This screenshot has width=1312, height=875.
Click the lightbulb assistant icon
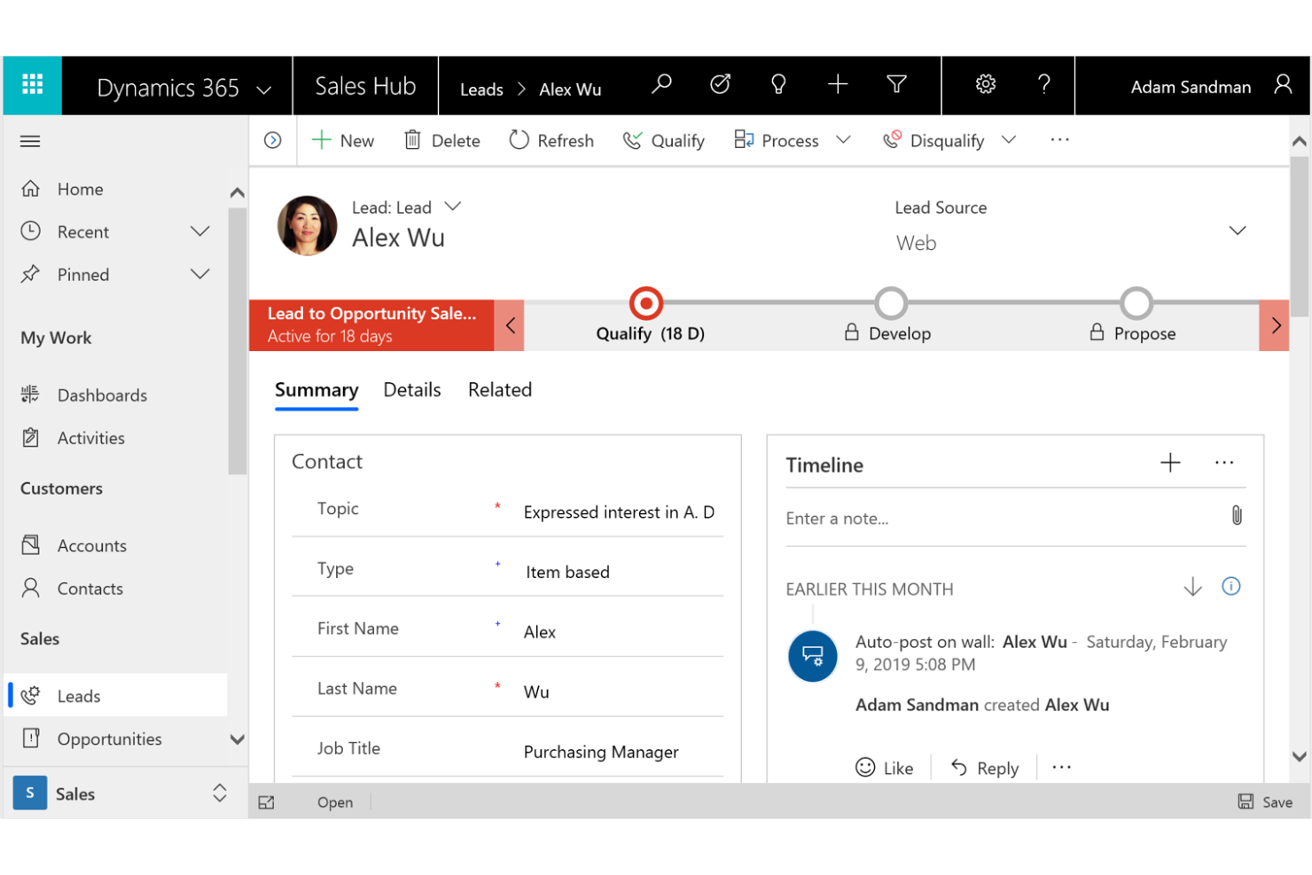click(778, 84)
